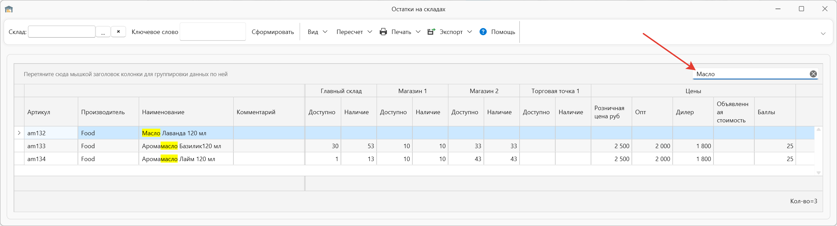Click the export icon next to Экспорт
The image size is (837, 226).
(431, 32)
